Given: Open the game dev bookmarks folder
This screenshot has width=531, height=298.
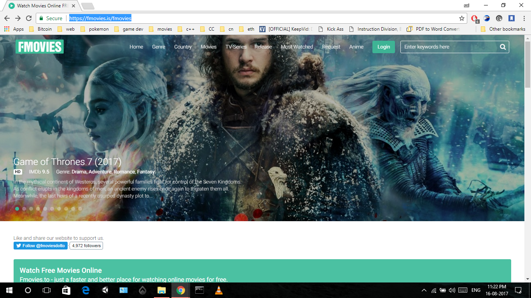Looking at the screenshot, I should [x=129, y=29].
